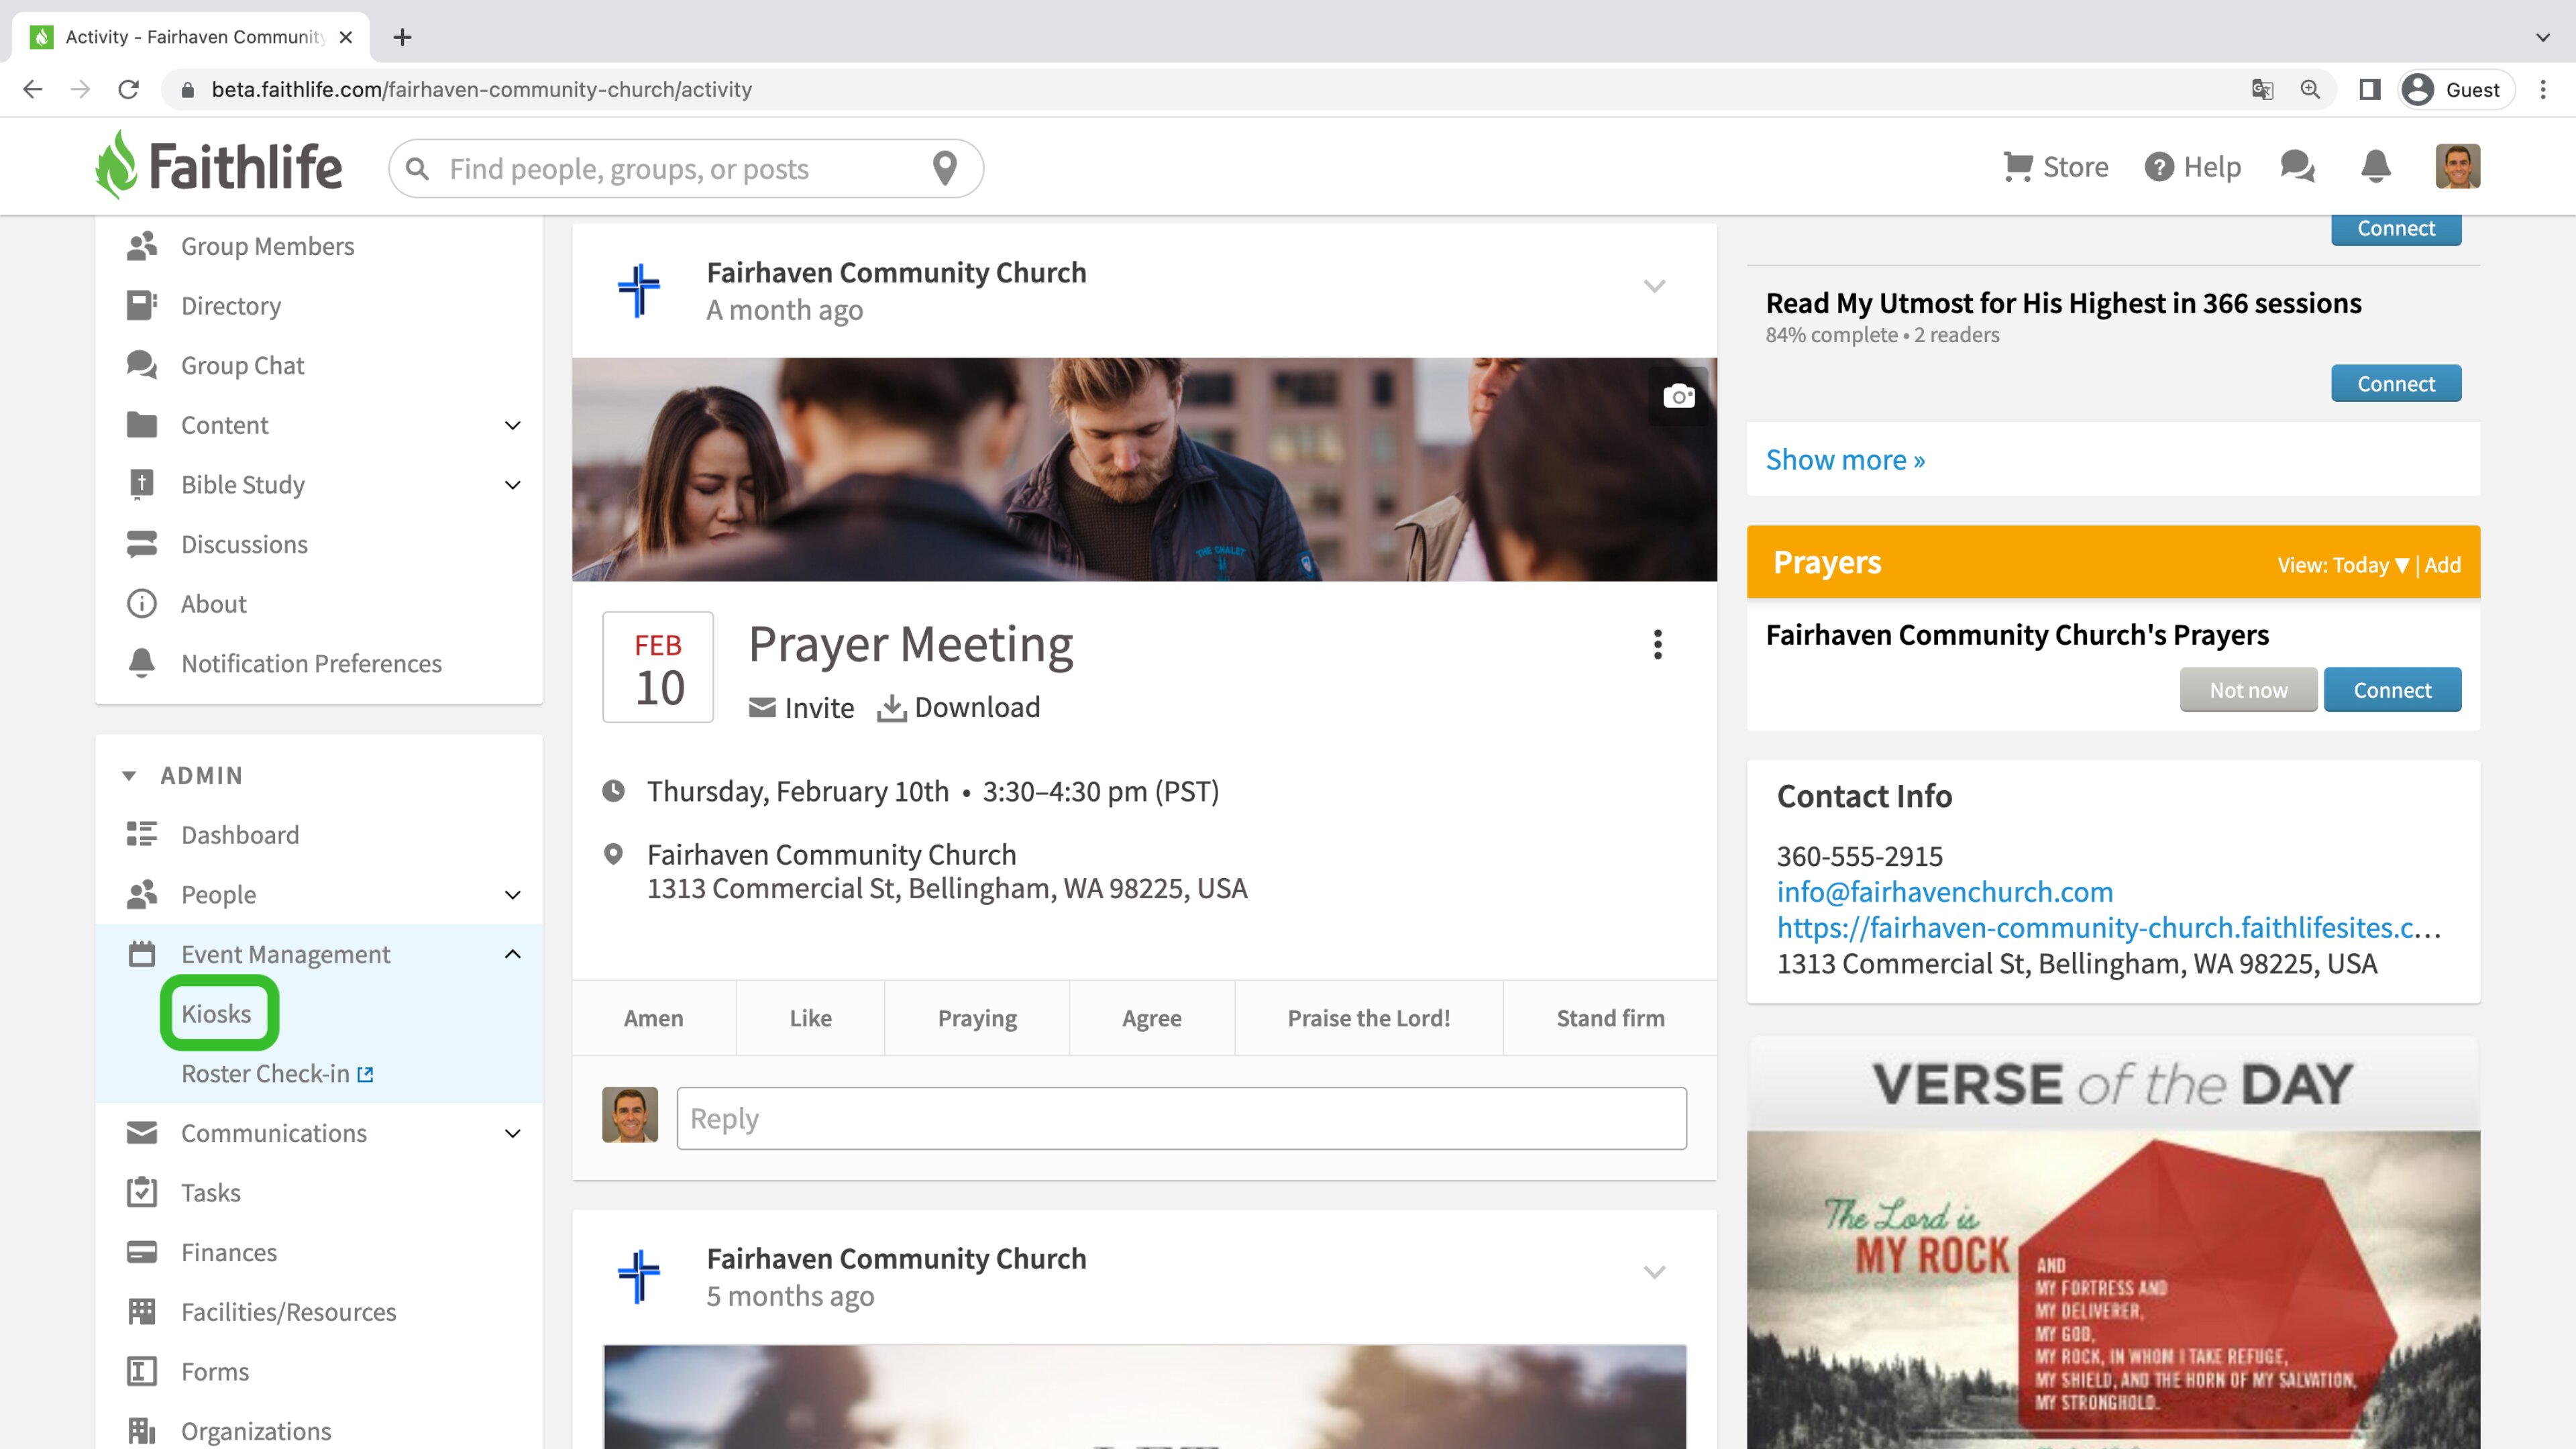Screen dimensions: 2576x1449
Task: Click browser translate icon in address bar
Action: click(2262, 89)
